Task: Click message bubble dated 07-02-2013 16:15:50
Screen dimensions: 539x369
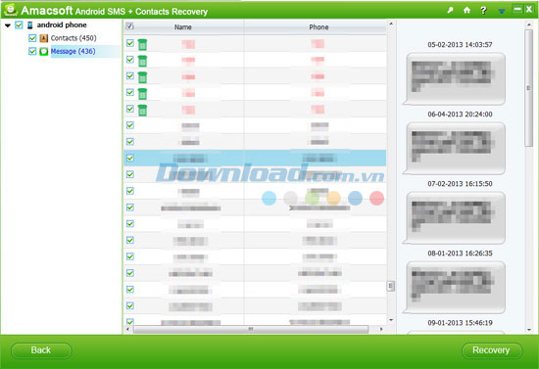Action: tap(454, 218)
